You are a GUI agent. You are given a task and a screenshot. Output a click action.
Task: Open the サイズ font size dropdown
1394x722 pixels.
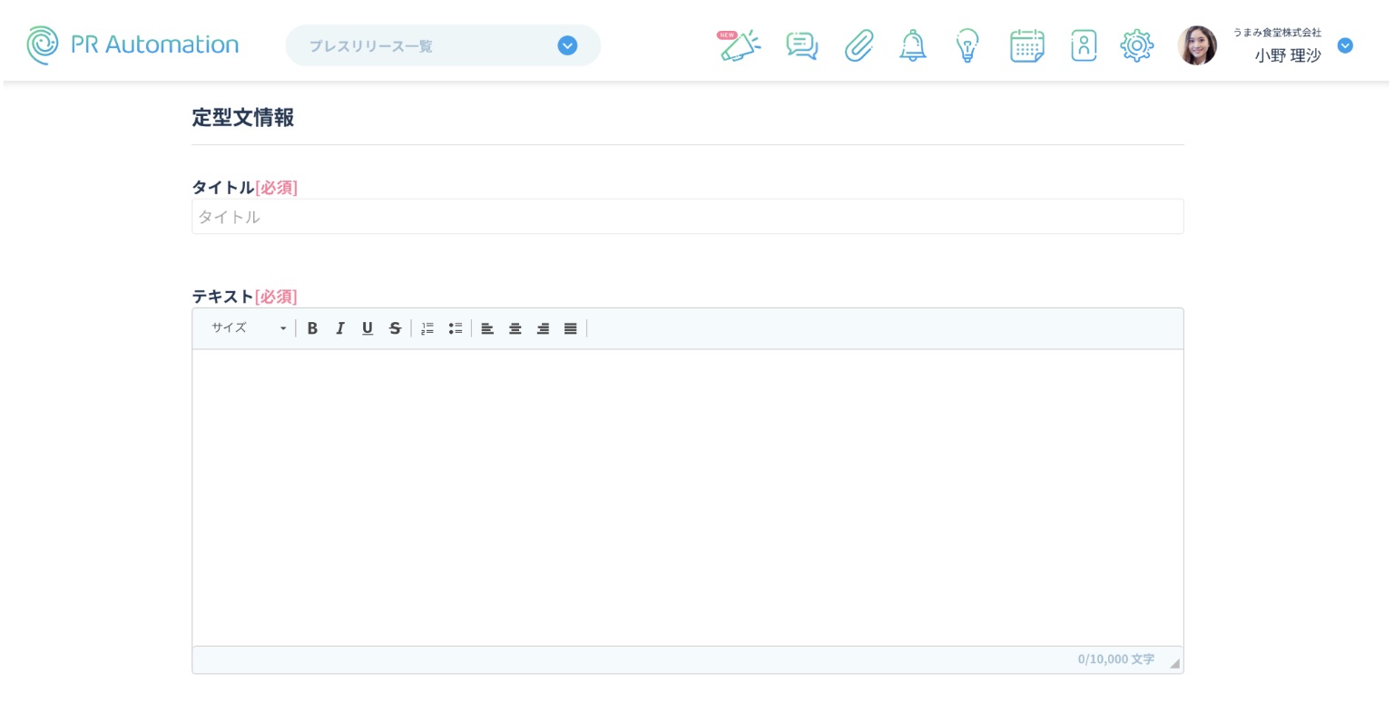(249, 328)
